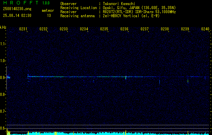
Task: Click the 0.7 kHz axis label
Action: click(x=2, y=111)
